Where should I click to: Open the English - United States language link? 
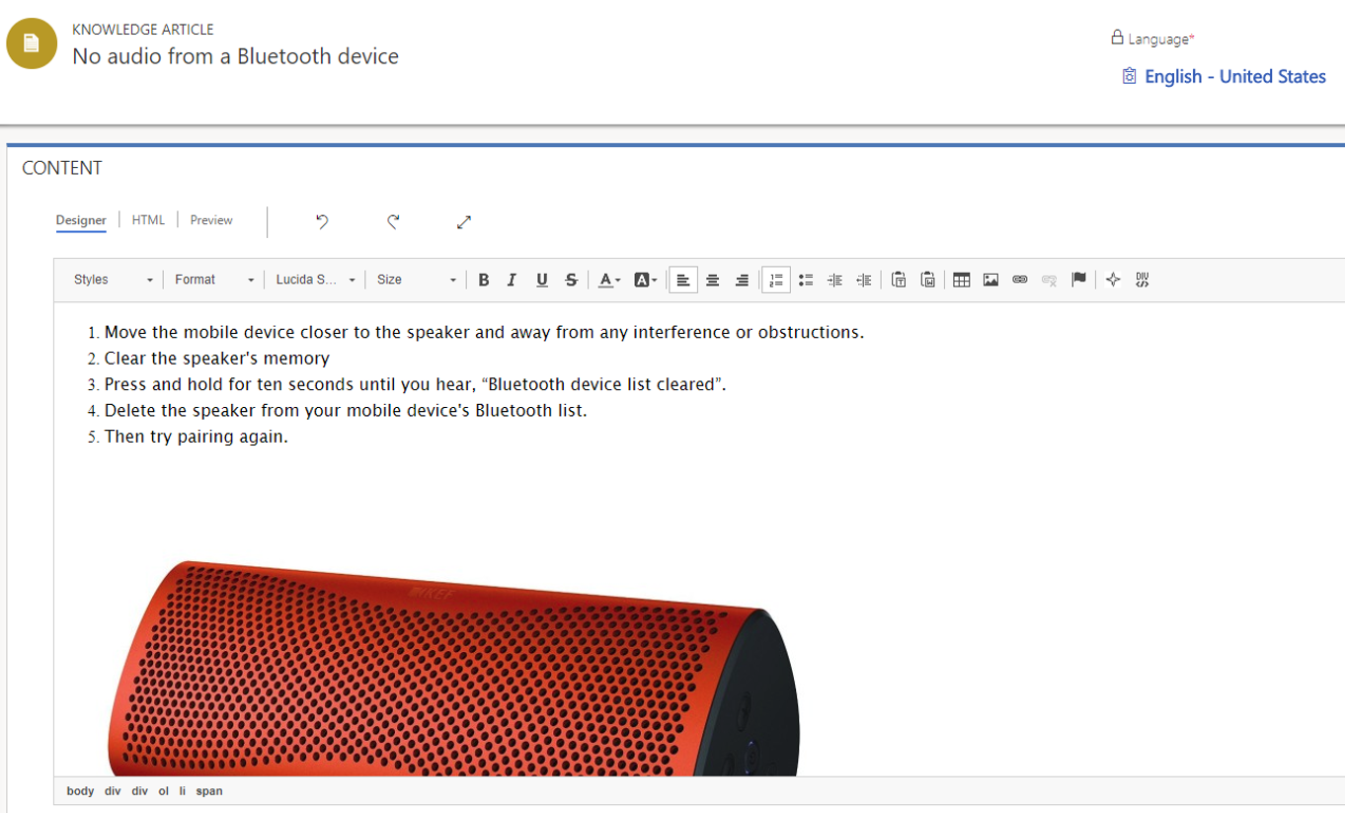coord(1234,77)
